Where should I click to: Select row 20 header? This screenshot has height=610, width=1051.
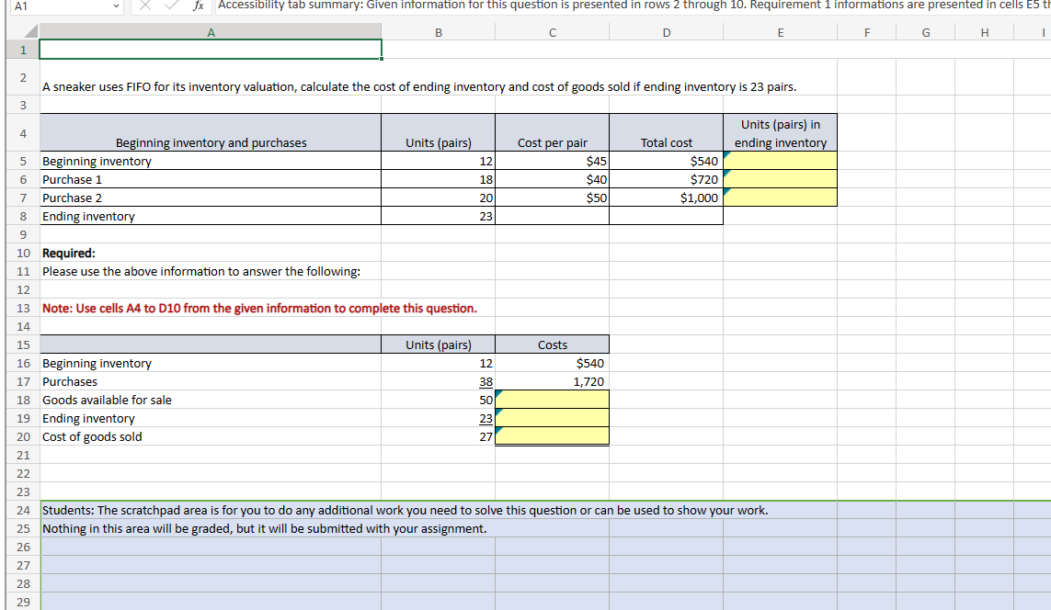[21, 436]
